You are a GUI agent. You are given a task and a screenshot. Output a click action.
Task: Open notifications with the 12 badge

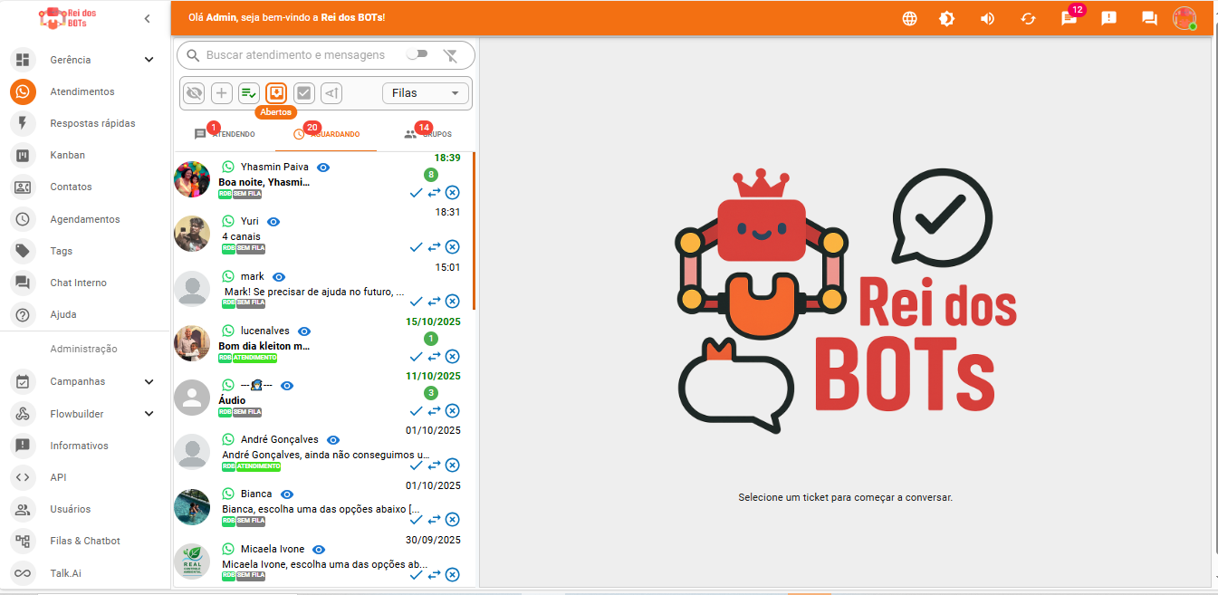(1069, 18)
